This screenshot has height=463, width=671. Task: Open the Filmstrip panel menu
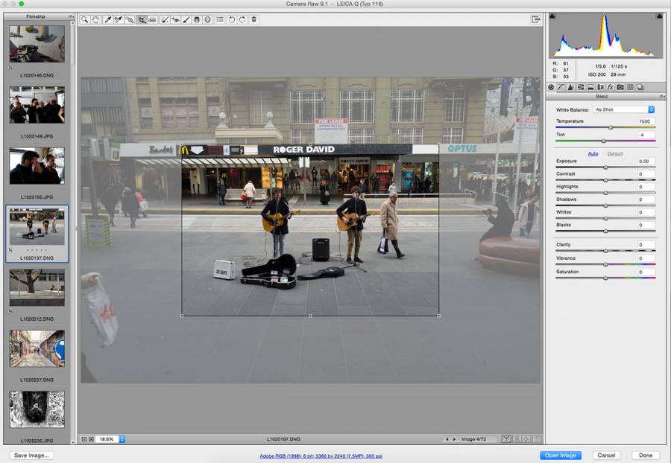71,16
